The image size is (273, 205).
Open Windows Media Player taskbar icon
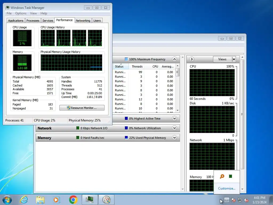pyautogui.click(x=57, y=200)
